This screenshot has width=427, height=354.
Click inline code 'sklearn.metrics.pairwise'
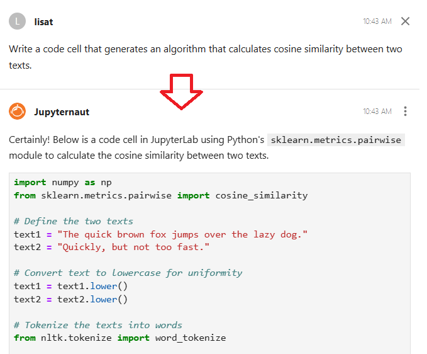336,140
